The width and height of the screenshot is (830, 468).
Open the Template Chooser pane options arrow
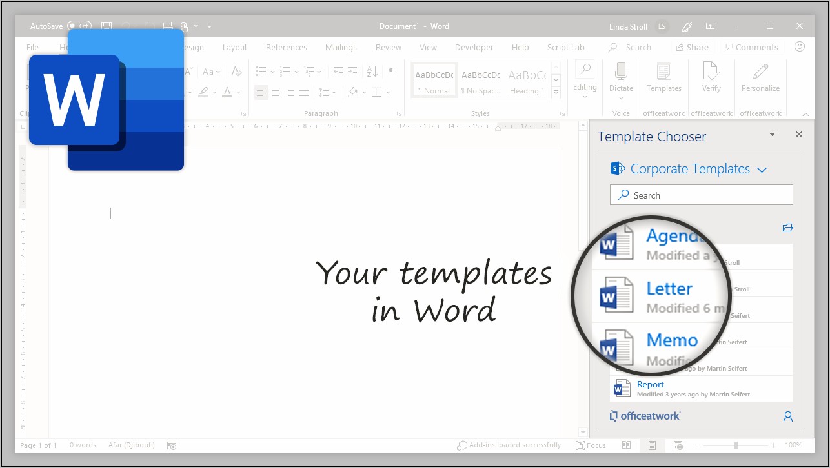coord(772,135)
